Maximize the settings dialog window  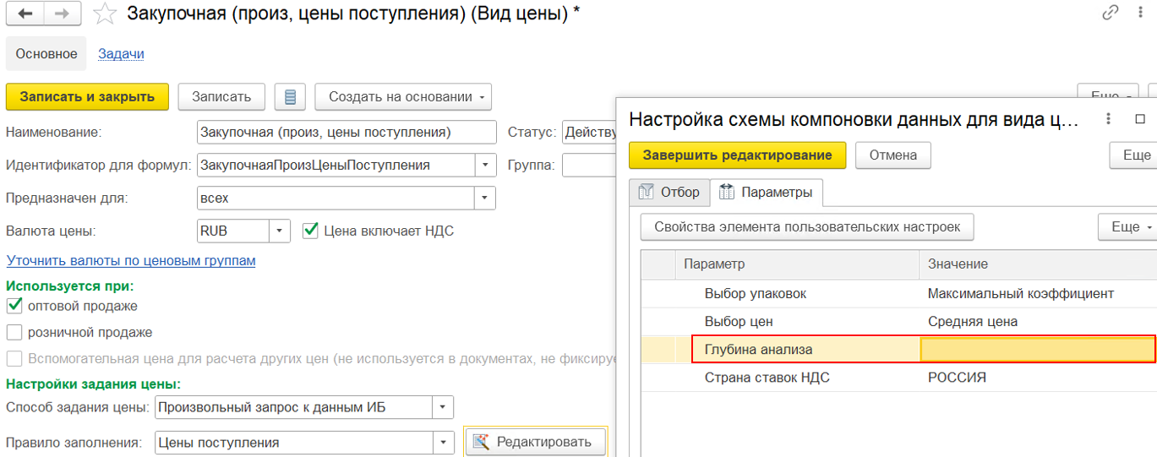1139,120
